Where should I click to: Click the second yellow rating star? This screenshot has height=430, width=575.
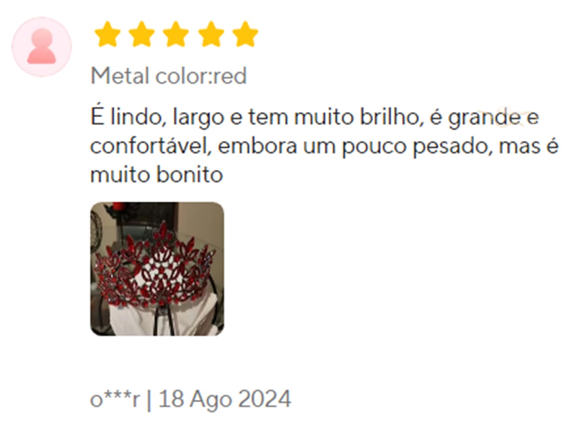point(142,34)
